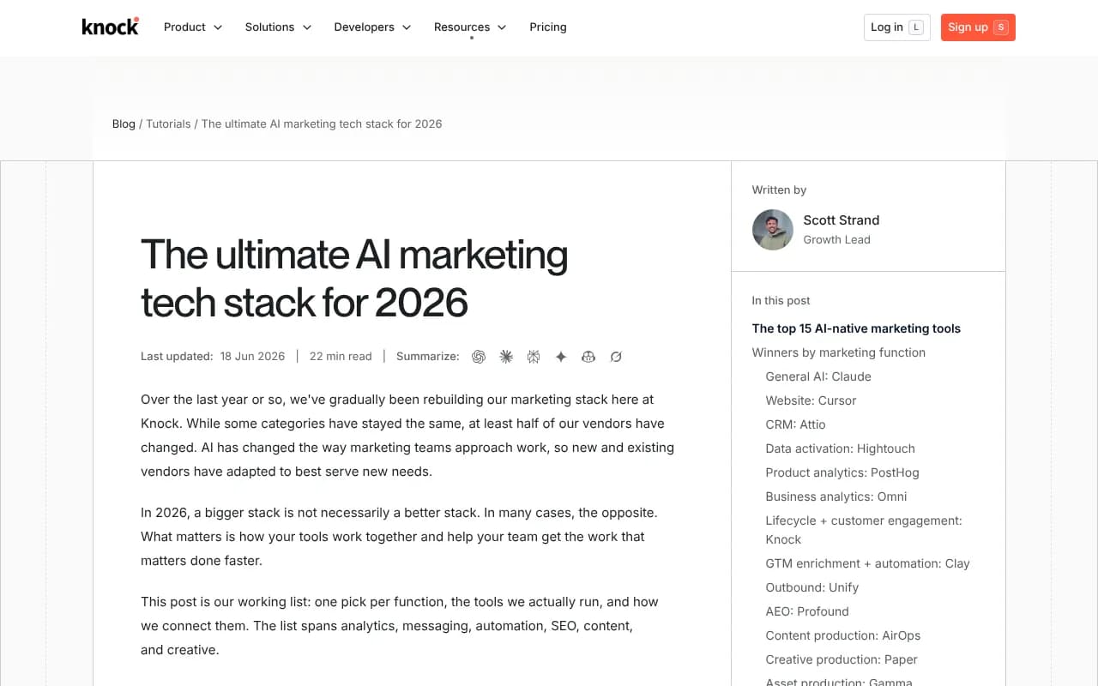Summarize the post with the Grok icon
This screenshot has height=686, width=1098.
(x=616, y=357)
